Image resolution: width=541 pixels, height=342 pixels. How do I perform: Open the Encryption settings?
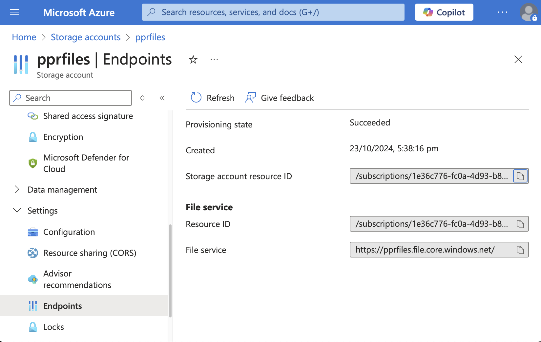[x=63, y=137]
